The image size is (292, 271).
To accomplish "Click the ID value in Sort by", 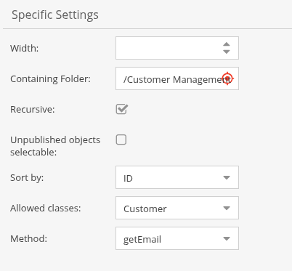I will [128, 179].
